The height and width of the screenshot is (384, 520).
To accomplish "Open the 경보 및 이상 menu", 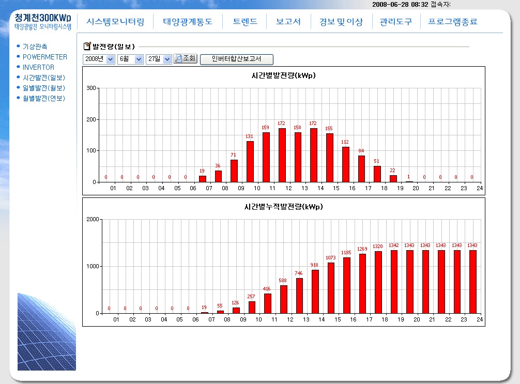I will click(x=341, y=22).
